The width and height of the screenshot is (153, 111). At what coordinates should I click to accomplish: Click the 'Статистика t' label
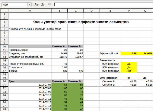(x=16, y=67)
